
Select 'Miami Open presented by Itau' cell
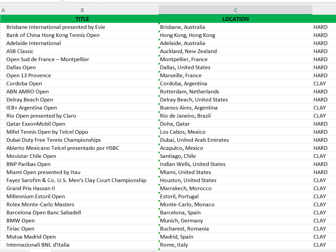[82, 172]
